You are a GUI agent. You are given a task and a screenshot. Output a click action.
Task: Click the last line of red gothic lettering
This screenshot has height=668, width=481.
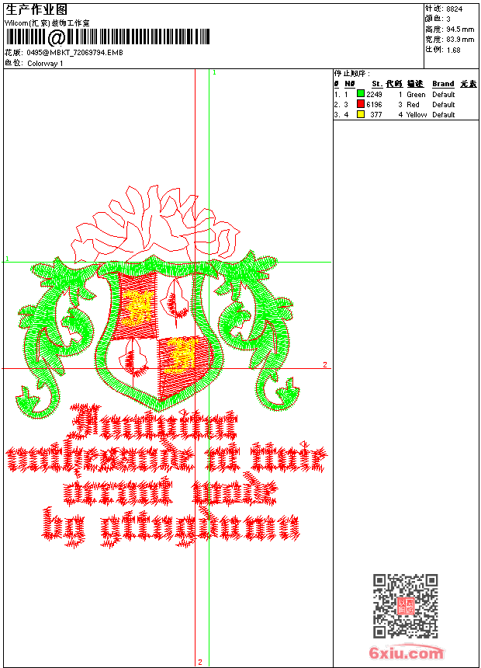170,527
